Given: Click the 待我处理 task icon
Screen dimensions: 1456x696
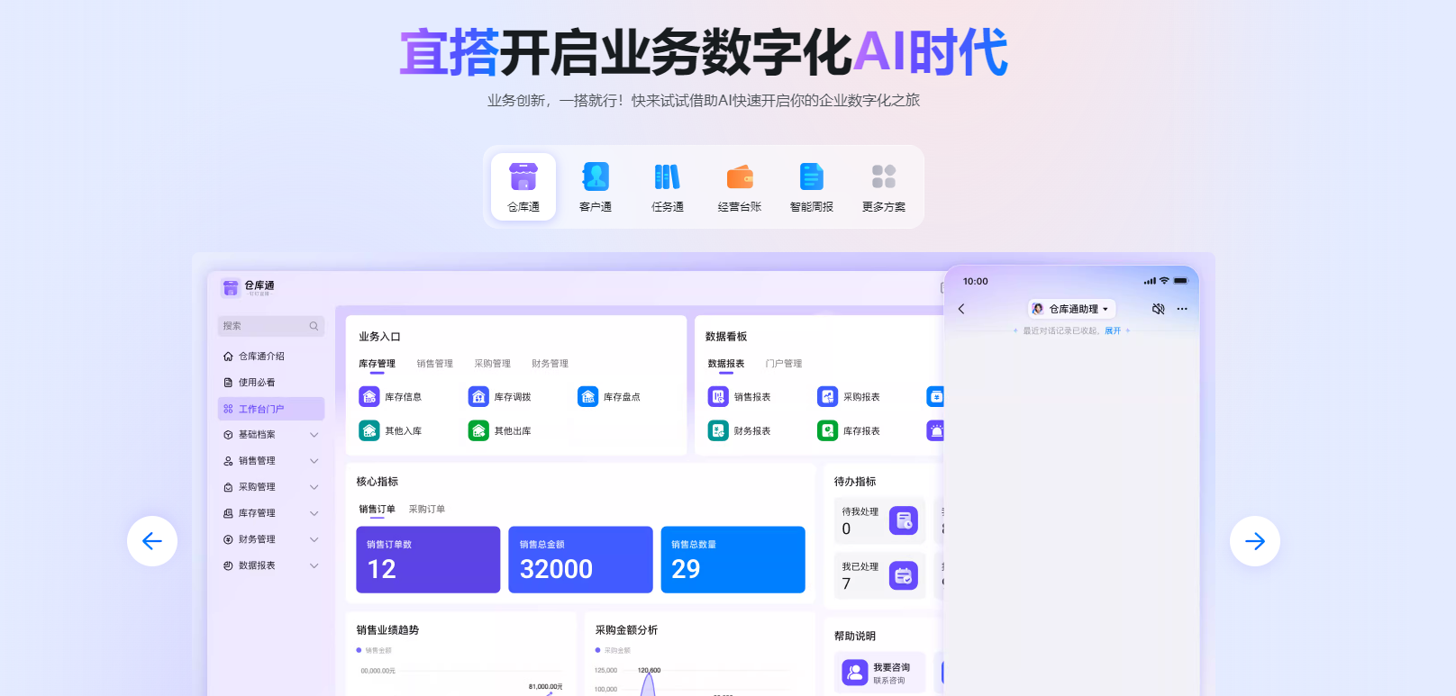Looking at the screenshot, I should [904, 520].
